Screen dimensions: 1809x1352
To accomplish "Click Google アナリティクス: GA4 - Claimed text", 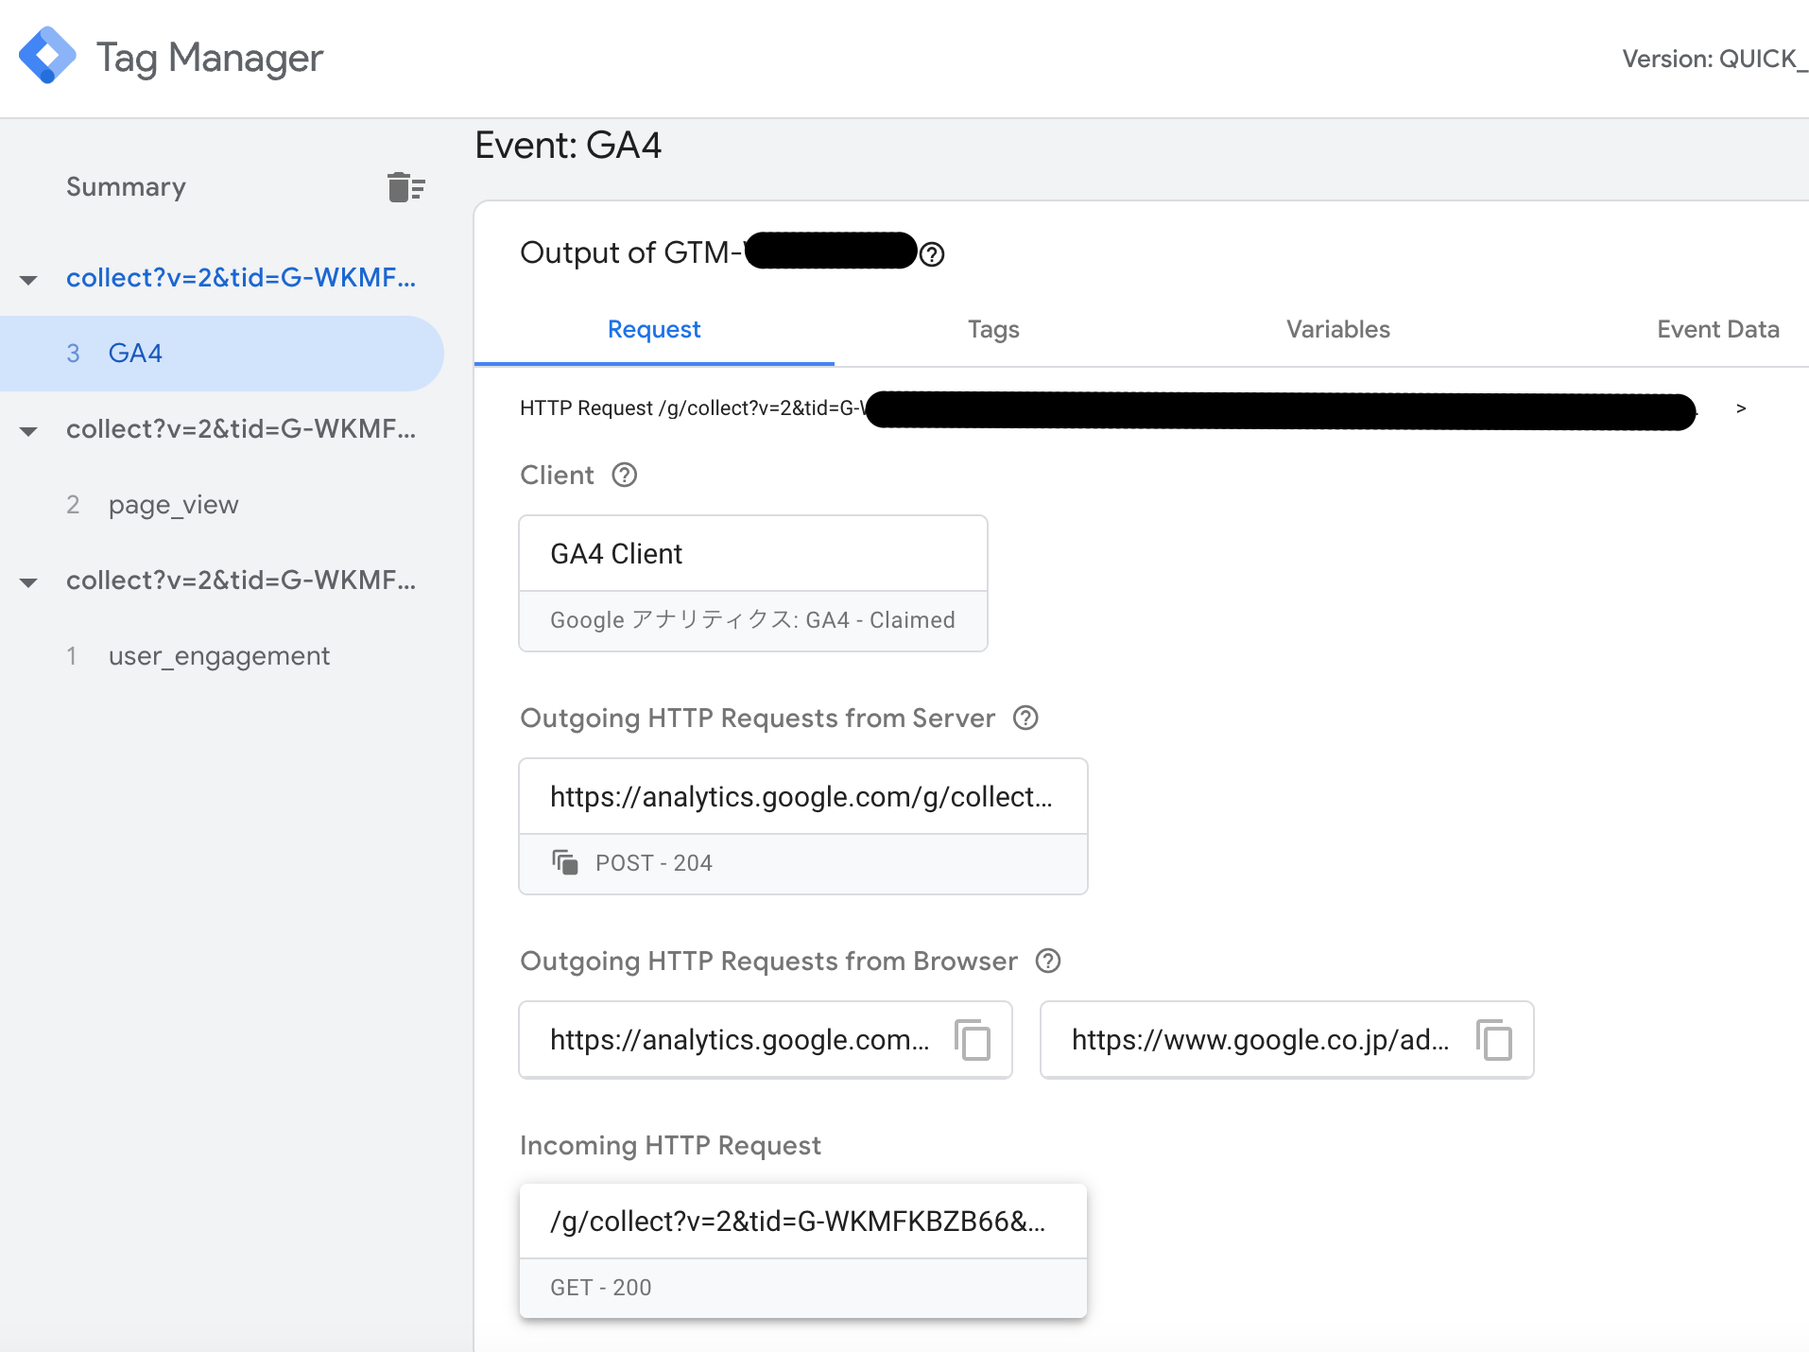I will coord(752,620).
